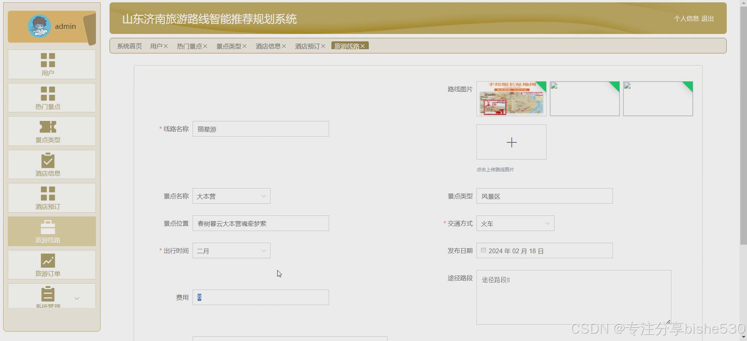Select the third route image thumbnail
The image size is (747, 341).
click(x=658, y=98)
